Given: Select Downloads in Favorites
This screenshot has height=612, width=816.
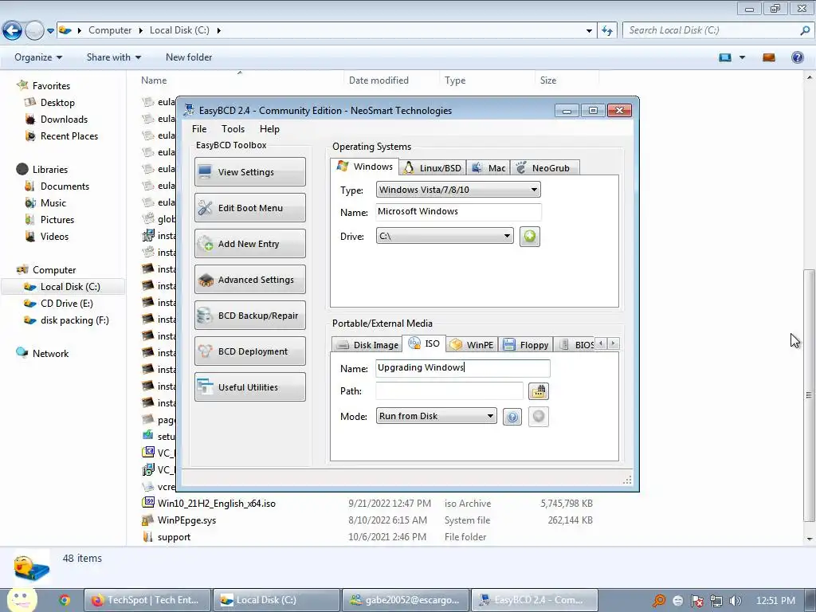Looking at the screenshot, I should [64, 120].
